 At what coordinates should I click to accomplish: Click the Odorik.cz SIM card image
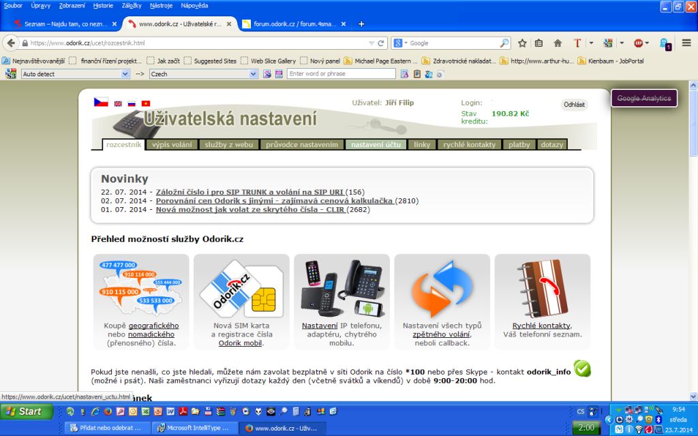[x=241, y=289]
